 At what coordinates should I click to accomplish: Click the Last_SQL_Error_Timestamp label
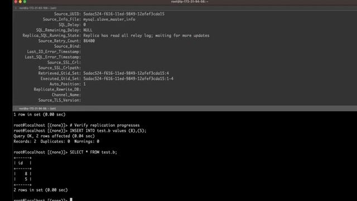[52, 57]
